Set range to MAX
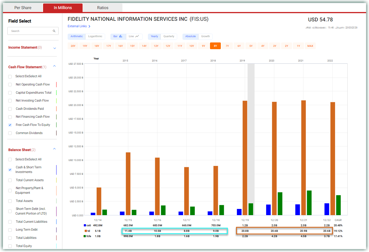369x252 pixels. pyautogui.click(x=310, y=46)
